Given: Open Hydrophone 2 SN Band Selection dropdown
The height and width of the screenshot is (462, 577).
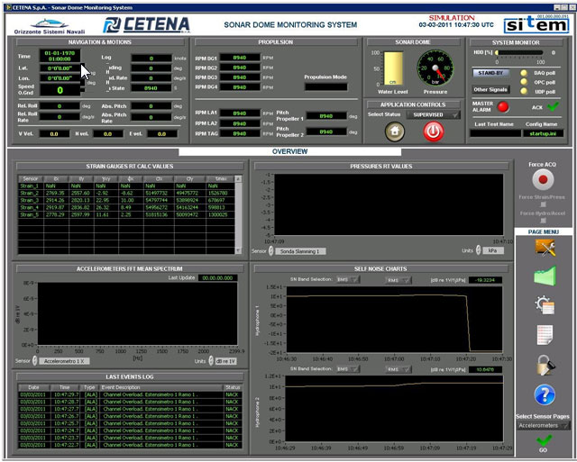Looking at the screenshot, I should click(348, 369).
